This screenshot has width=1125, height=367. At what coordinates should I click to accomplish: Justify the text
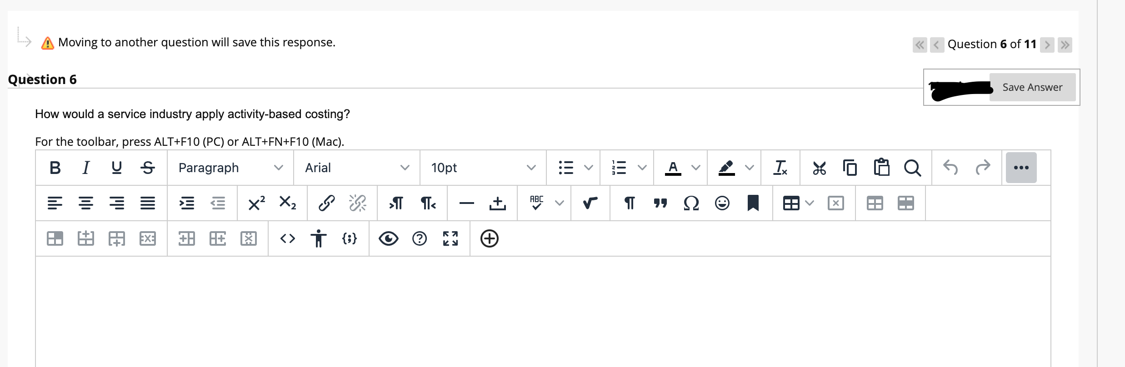tap(148, 203)
